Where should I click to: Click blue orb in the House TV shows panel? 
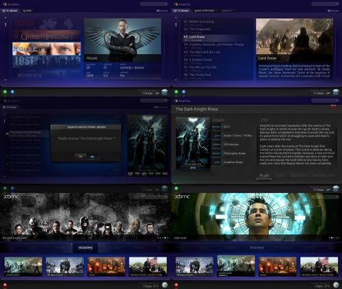point(12,92)
